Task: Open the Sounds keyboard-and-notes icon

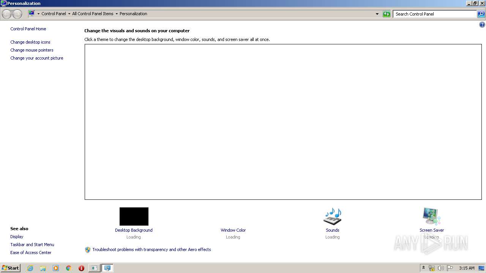Action: click(x=332, y=217)
